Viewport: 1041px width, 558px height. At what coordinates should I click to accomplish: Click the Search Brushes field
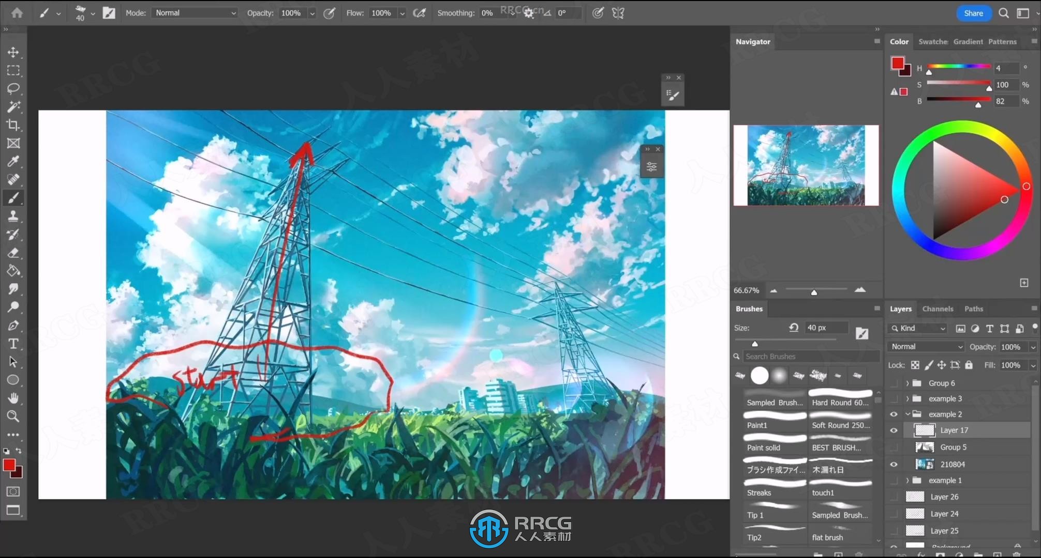click(x=811, y=357)
